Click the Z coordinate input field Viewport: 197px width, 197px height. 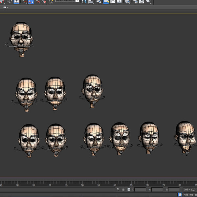174,189
